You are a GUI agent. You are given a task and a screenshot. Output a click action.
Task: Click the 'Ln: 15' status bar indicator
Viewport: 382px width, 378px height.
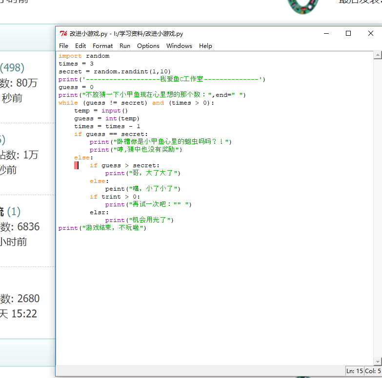click(355, 371)
